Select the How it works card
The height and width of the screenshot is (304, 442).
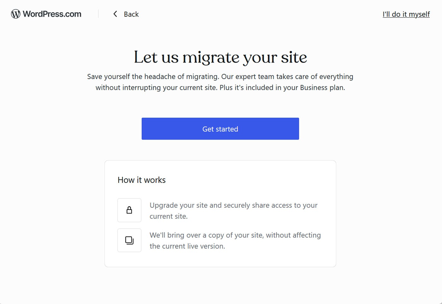pyautogui.click(x=220, y=213)
